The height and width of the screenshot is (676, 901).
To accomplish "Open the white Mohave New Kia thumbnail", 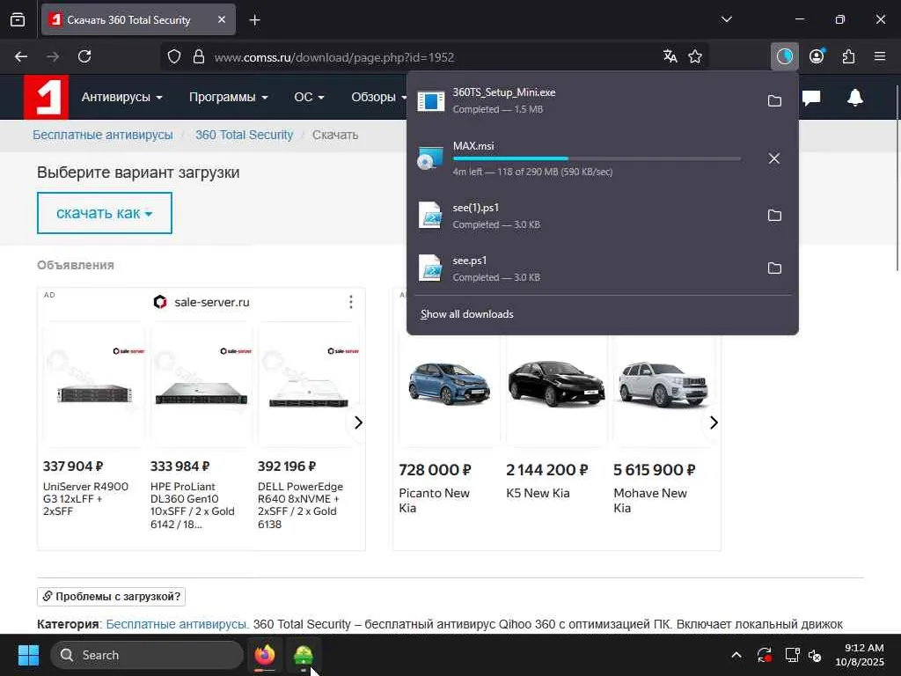I will click(x=663, y=385).
